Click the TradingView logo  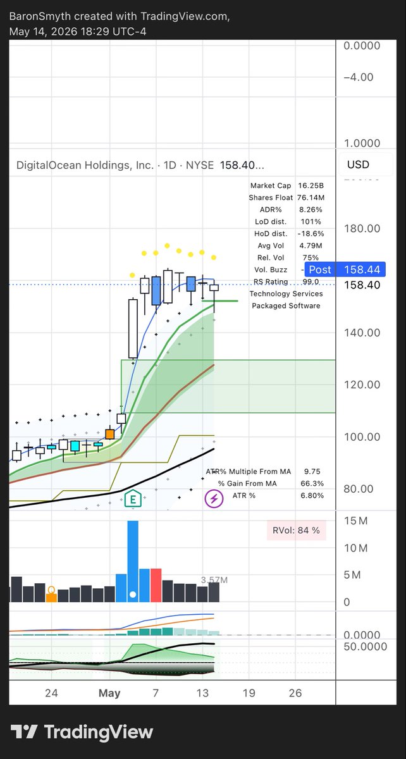point(83,732)
